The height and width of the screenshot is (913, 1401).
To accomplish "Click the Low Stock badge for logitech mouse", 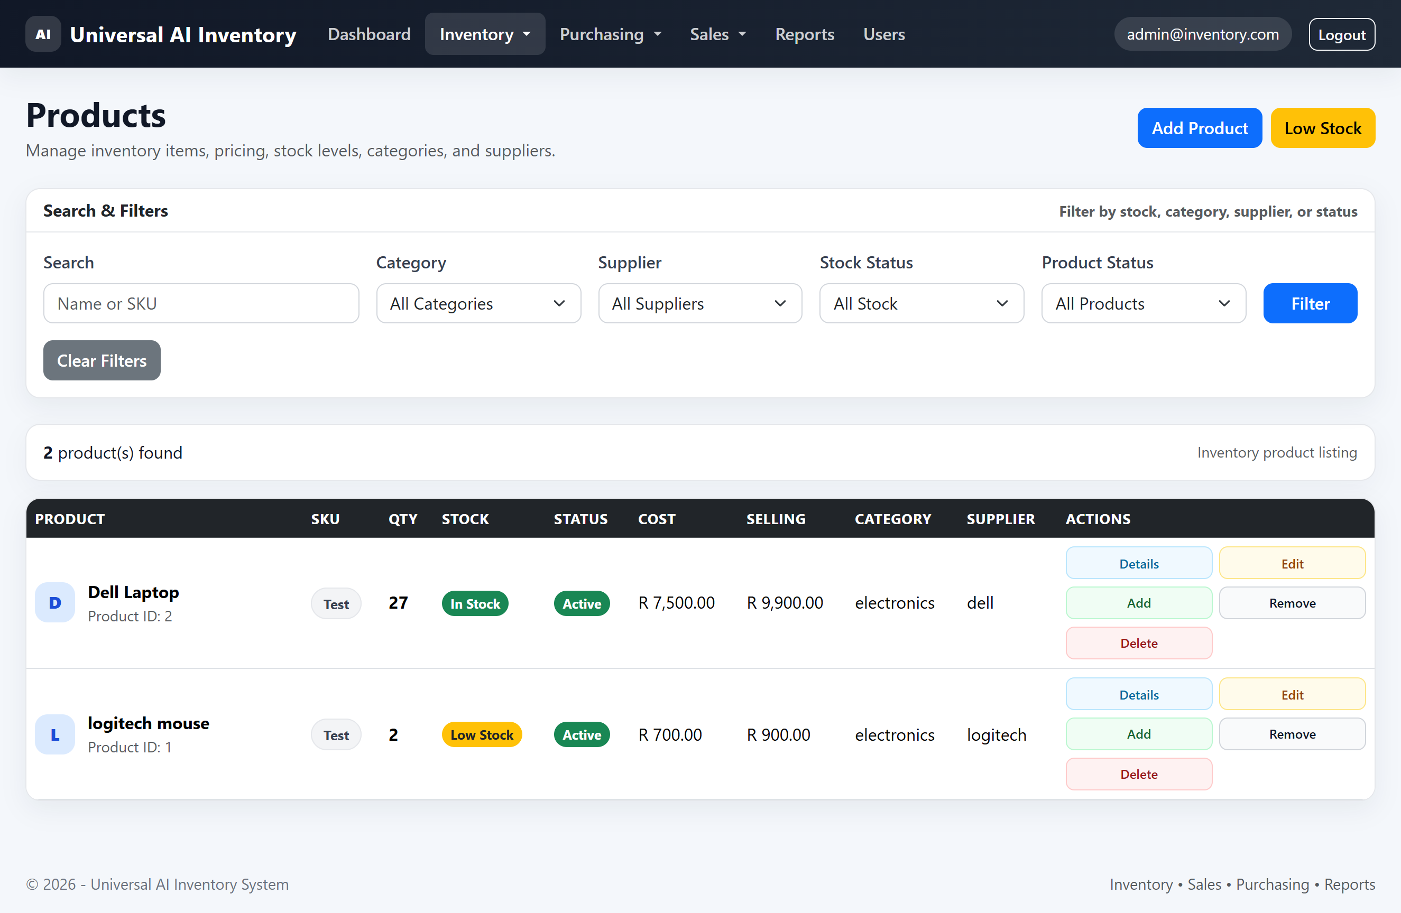I will pos(482,734).
